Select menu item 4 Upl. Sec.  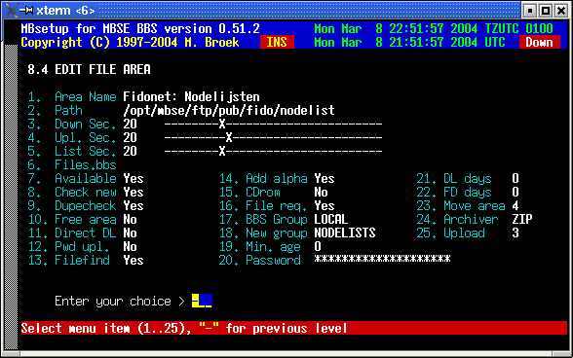click(72, 138)
